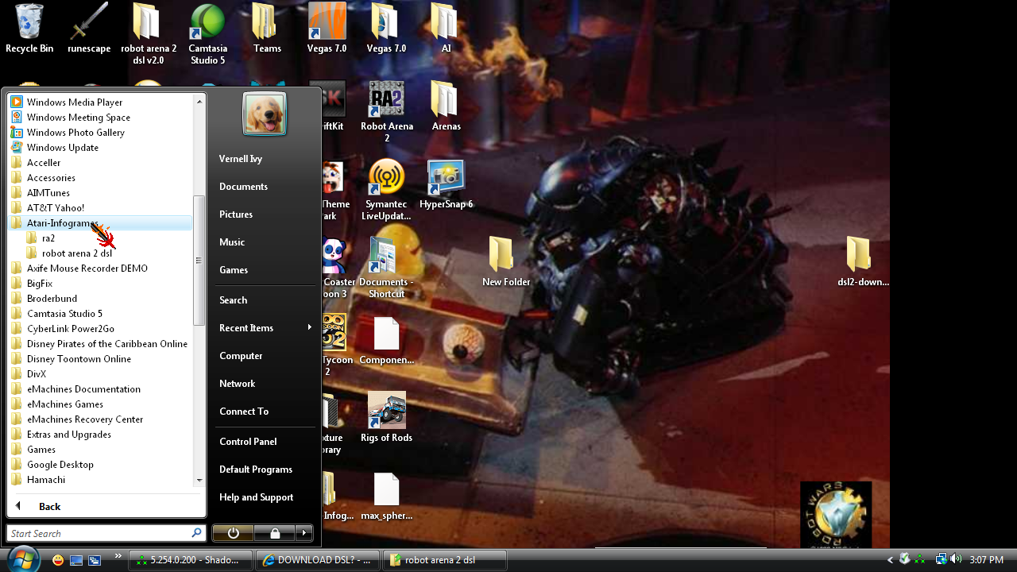The height and width of the screenshot is (572, 1017).
Task: Expand quick launch overflow chevron
Action: pos(118,556)
